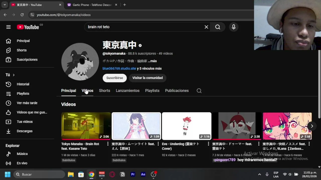The width and height of the screenshot is (321, 180).
Task: Open options menu for ムーンライト video
Action: click(158, 144)
